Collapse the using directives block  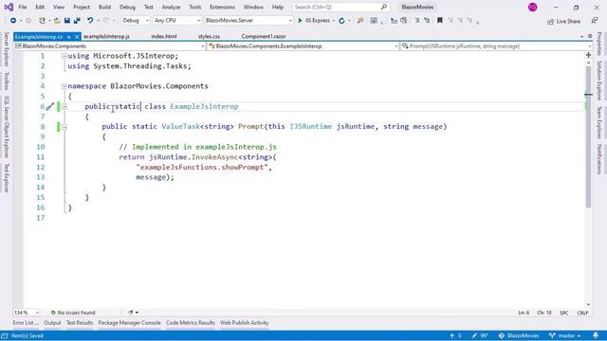tap(64, 56)
